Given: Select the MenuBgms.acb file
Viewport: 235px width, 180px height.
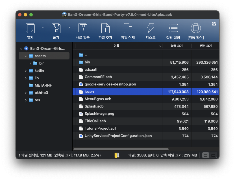Looking at the screenshot, I should pyautogui.click(x=146, y=99).
